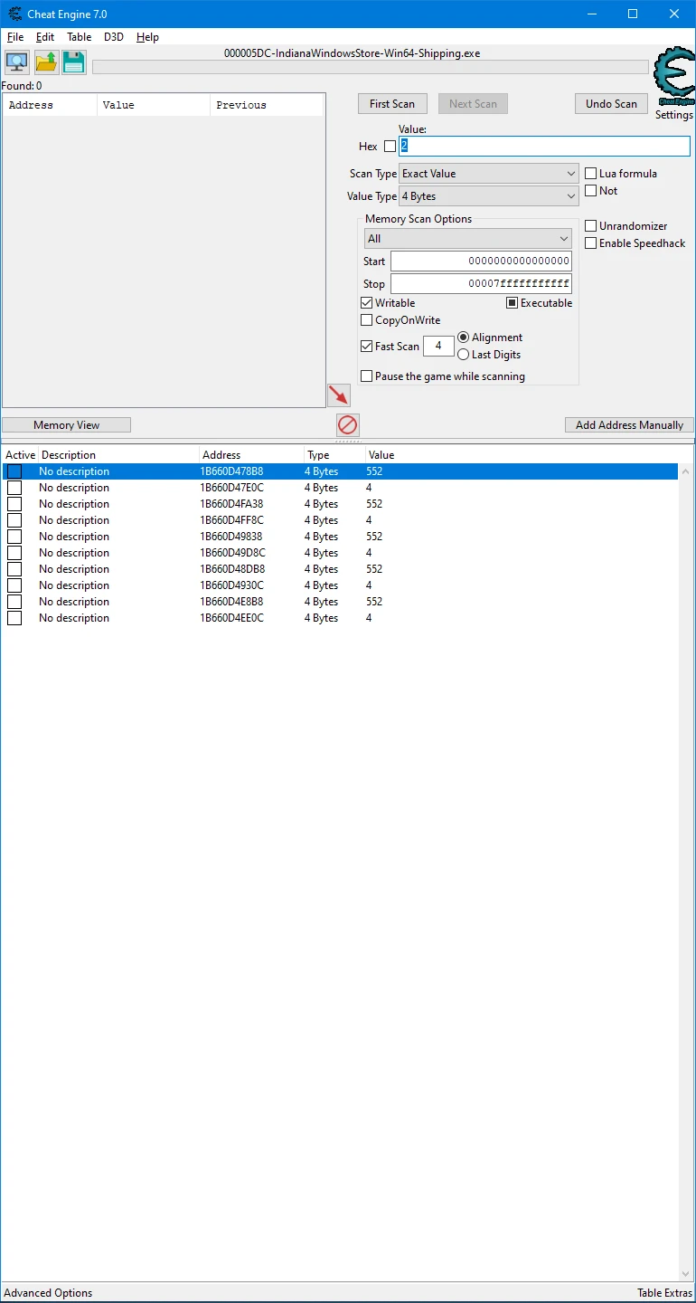
Task: Select address 1B660D49D8C cell
Action: 233,553
